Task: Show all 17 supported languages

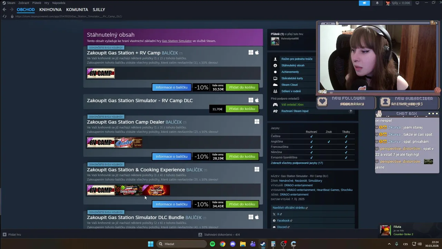Action: (297, 163)
